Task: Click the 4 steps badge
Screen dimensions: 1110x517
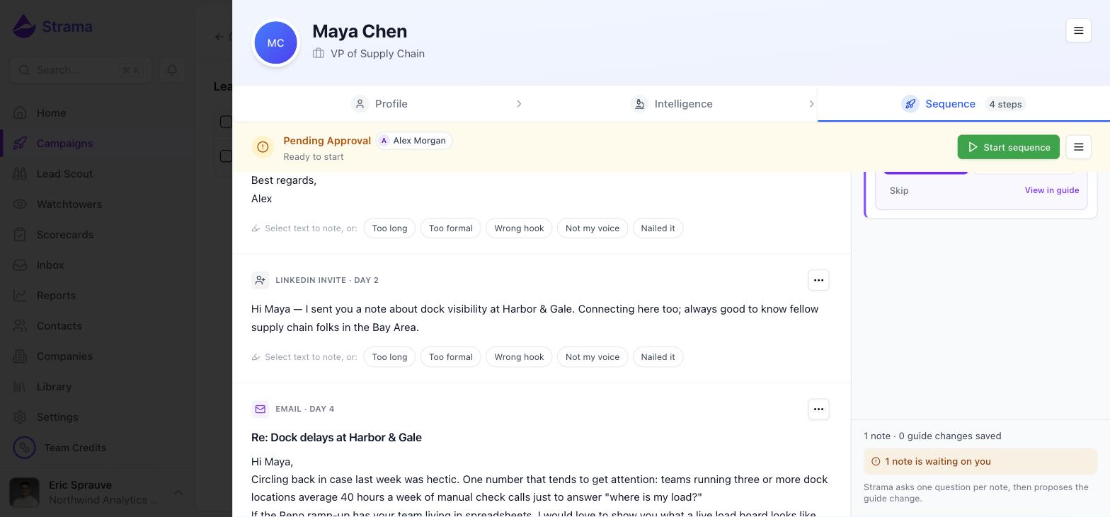Action: (1005, 104)
